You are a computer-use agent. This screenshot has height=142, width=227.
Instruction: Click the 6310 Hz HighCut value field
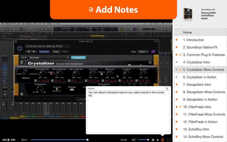tap(144, 81)
